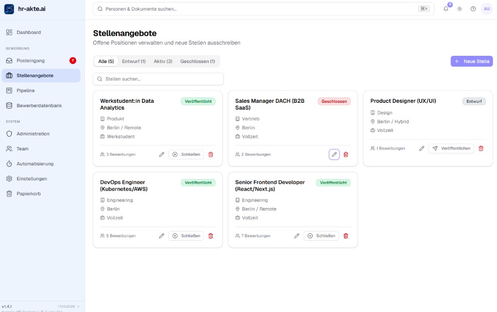Click the notifications bell icon

446,9
